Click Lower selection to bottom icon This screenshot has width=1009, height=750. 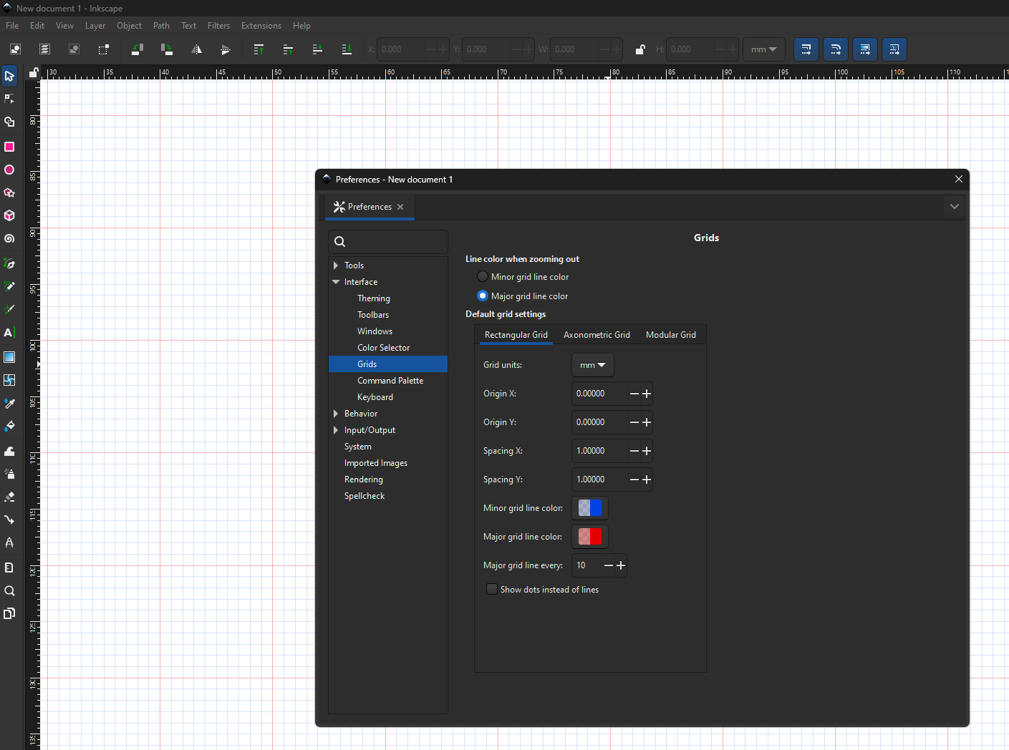[347, 49]
